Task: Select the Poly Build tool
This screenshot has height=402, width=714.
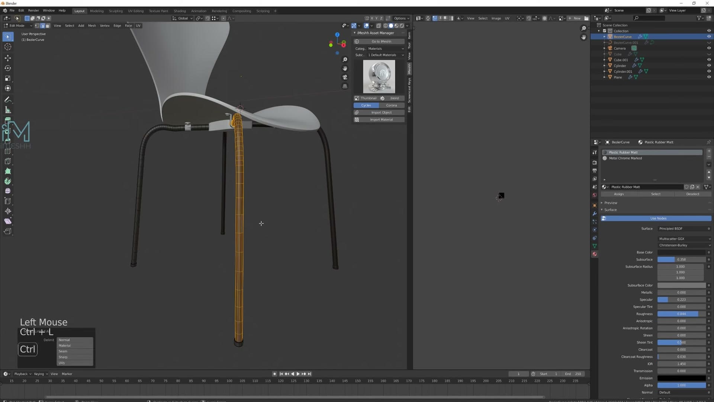Action: pos(8,171)
